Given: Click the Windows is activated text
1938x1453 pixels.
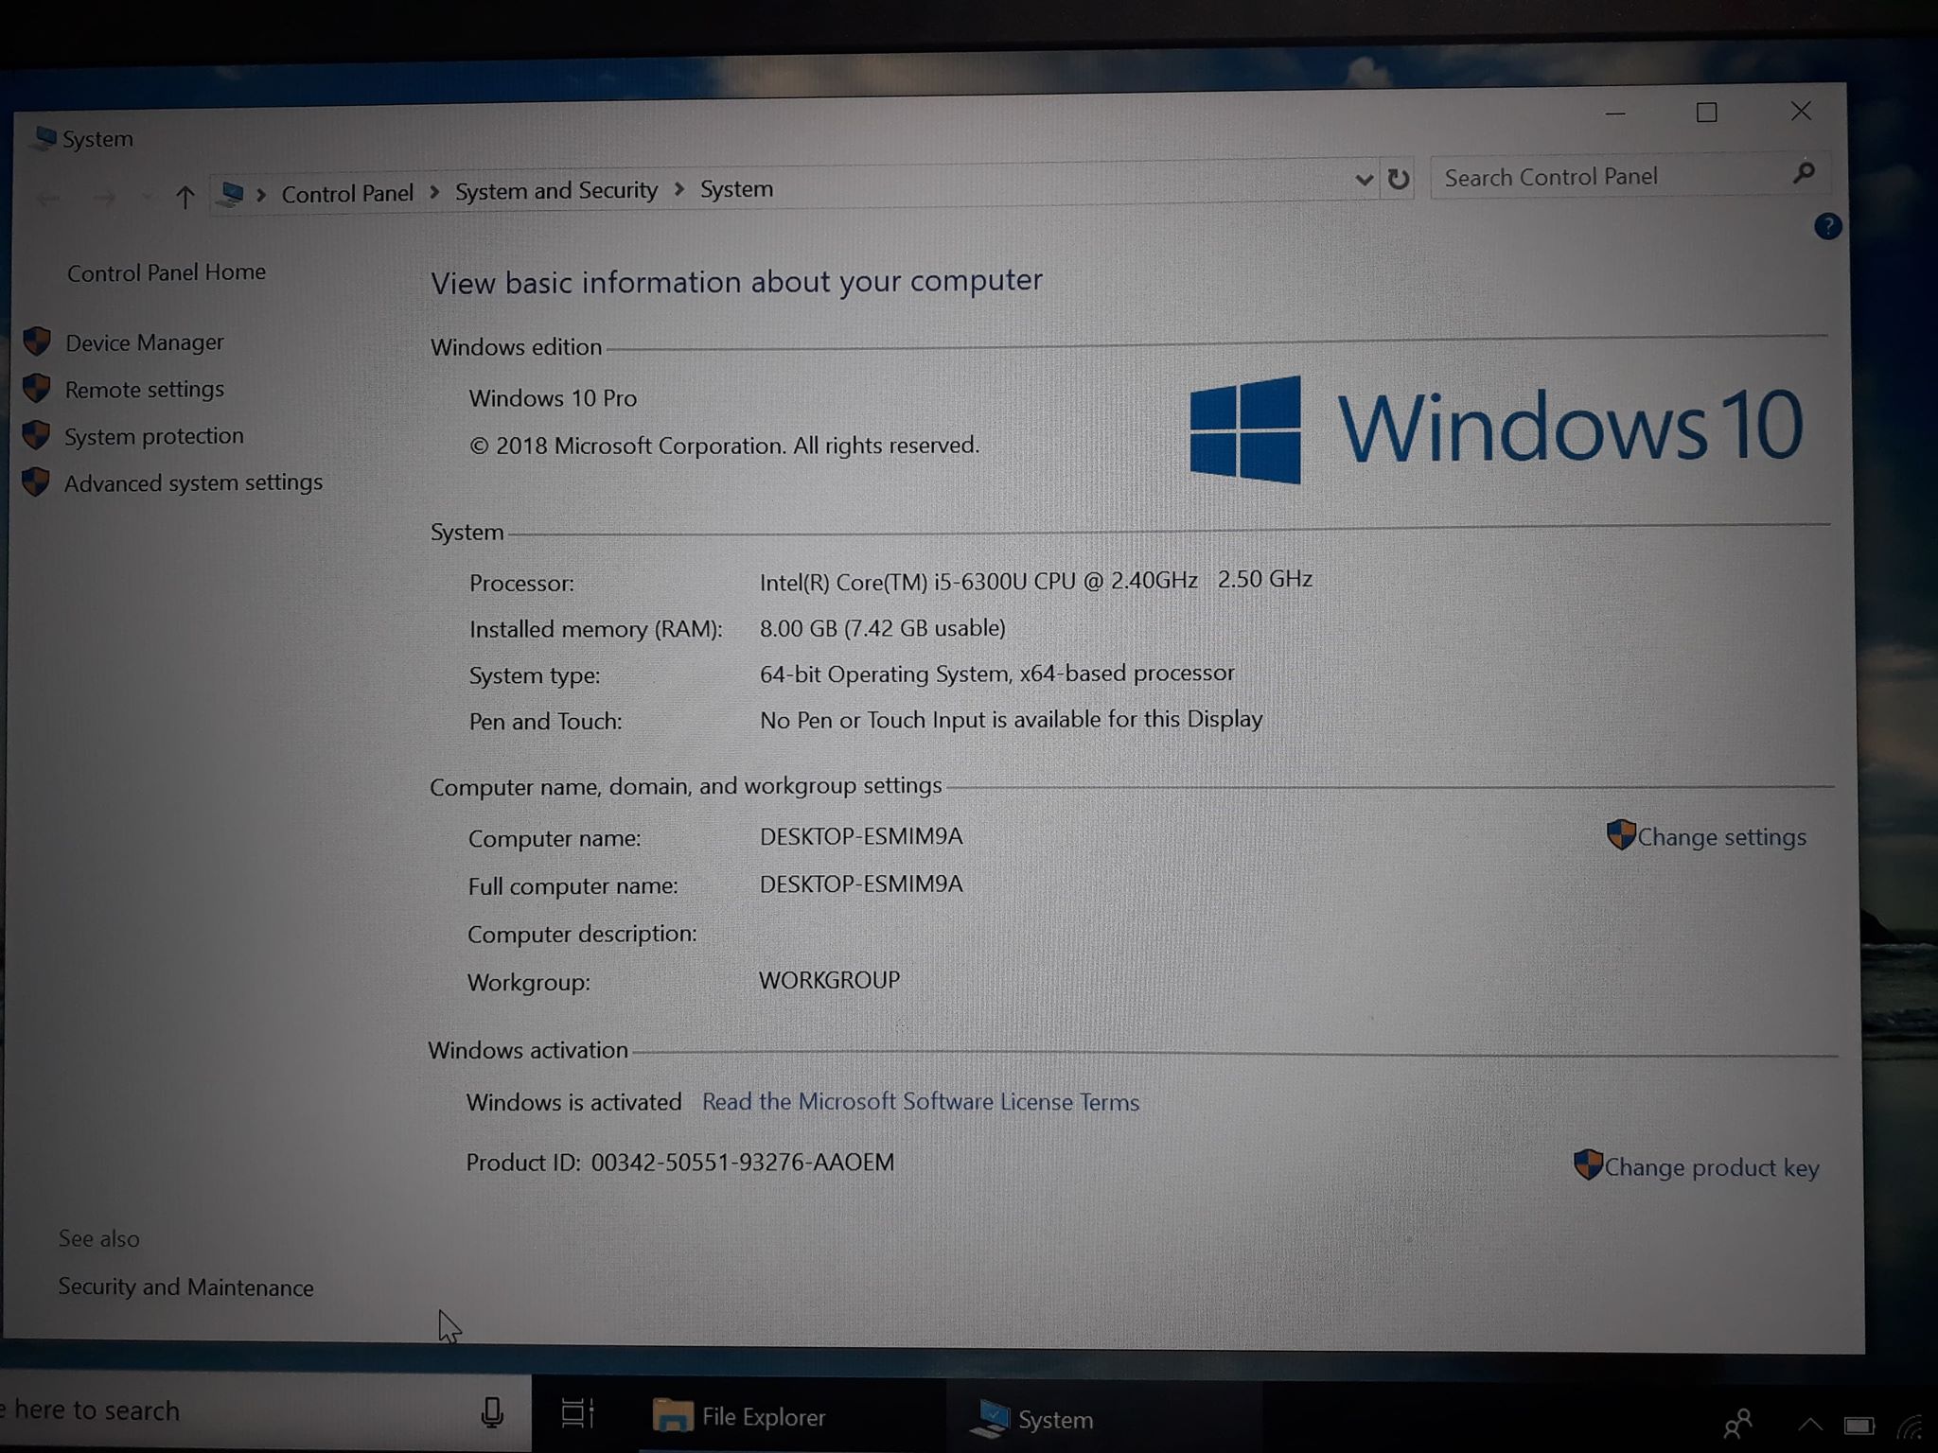Looking at the screenshot, I should [573, 1102].
